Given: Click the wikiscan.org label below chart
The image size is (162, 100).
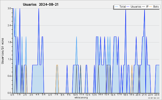Looking at the screenshot, I should tap(81, 98).
